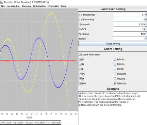Click the Scenario heading
The width and height of the screenshot is (147, 125).
(x=113, y=89)
